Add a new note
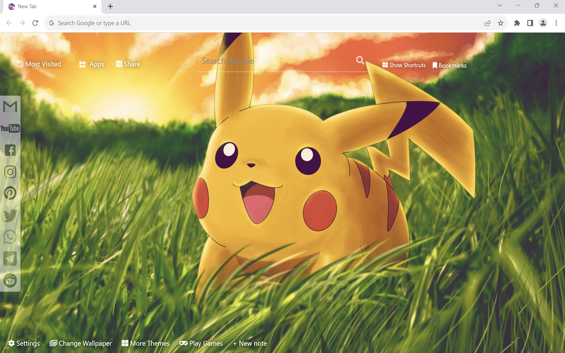The width and height of the screenshot is (565, 353). pos(250,343)
